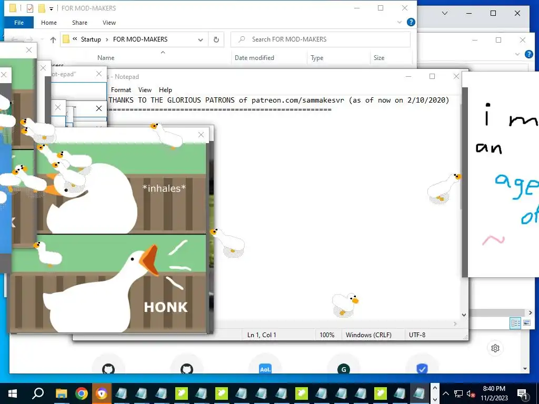The width and height of the screenshot is (539, 404).
Task: Click the chevron dropdown in the top-right background window
Action: tap(444, 13)
